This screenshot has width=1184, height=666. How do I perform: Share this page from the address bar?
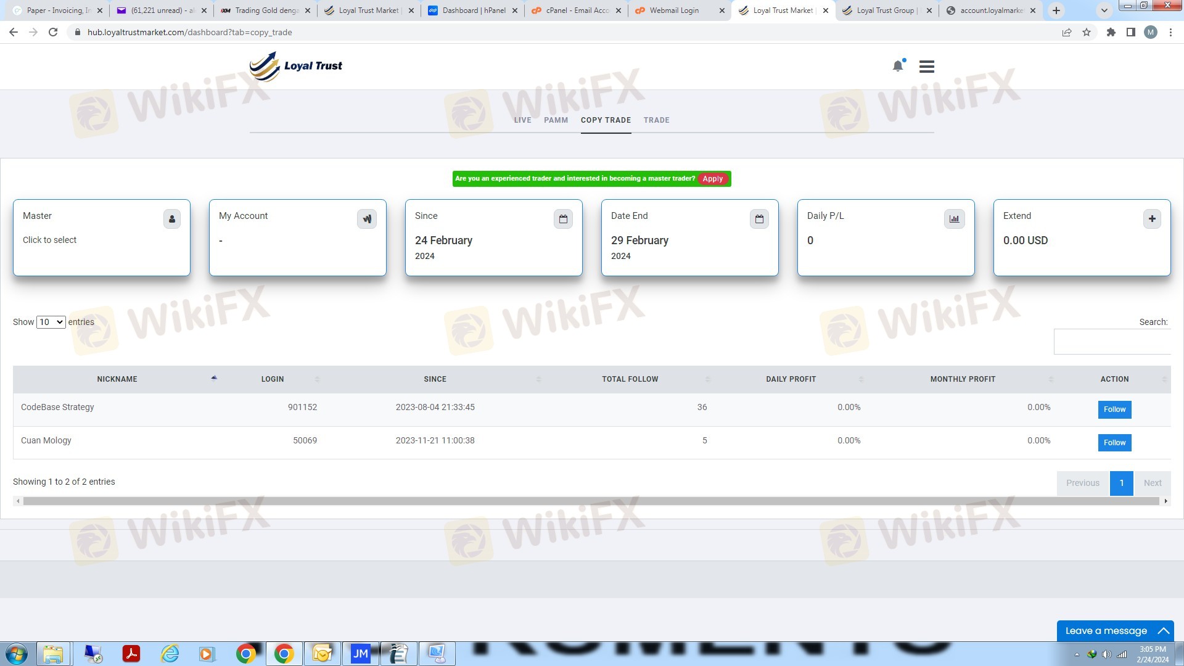tap(1066, 32)
